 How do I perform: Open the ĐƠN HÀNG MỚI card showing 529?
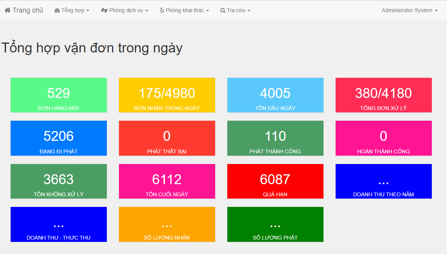59,95
